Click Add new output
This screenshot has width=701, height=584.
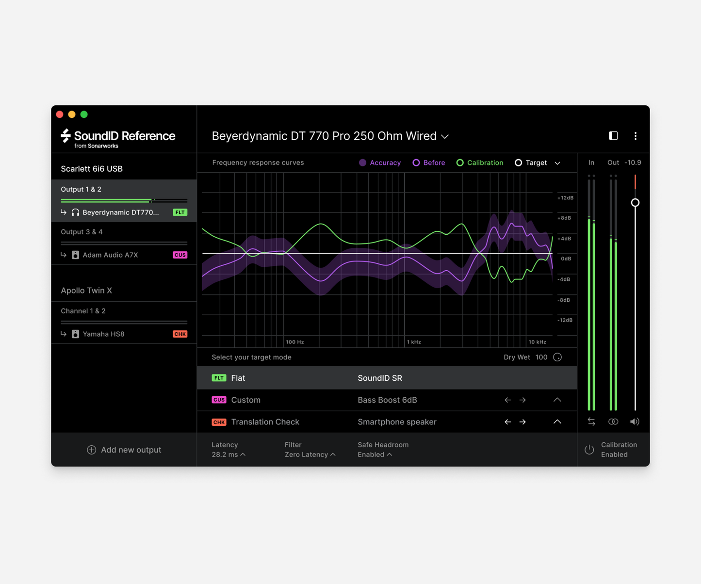[x=124, y=450]
